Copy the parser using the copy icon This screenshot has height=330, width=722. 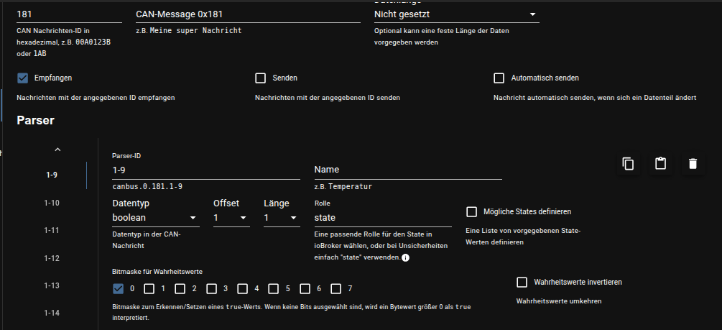628,164
